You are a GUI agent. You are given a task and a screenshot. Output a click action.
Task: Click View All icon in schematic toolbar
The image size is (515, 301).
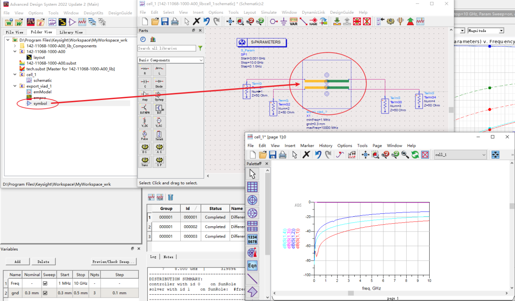230,21
